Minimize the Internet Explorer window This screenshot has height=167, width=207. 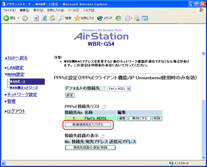click(191, 4)
